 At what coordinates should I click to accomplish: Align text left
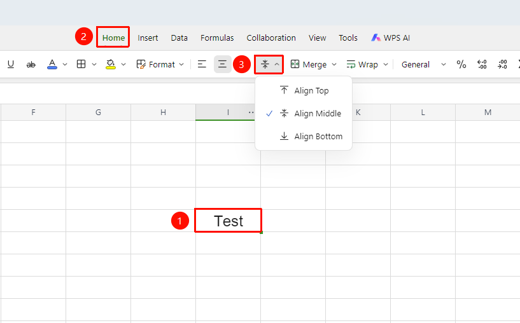point(202,64)
